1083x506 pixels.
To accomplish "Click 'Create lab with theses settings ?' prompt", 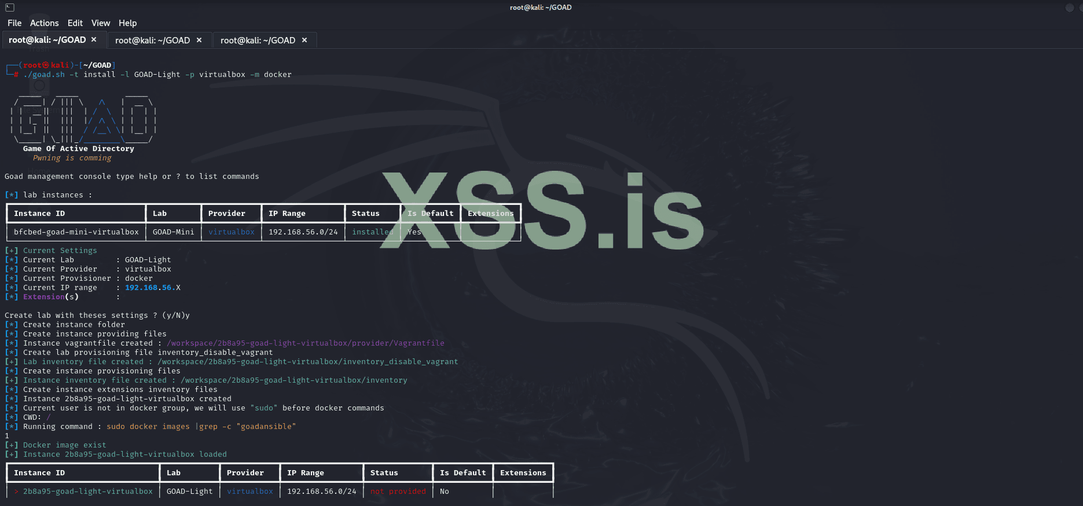I will [97, 316].
